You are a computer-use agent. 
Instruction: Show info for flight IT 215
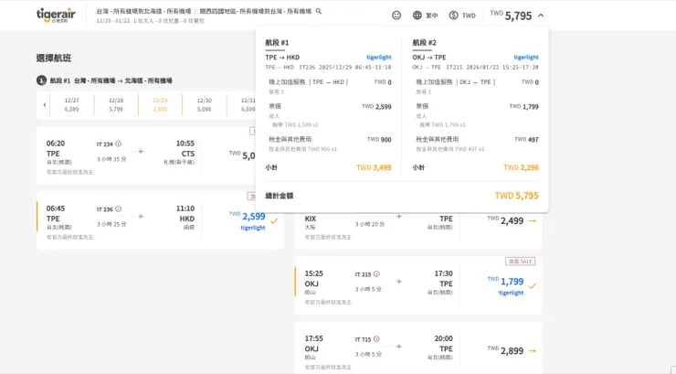pyautogui.click(x=376, y=274)
